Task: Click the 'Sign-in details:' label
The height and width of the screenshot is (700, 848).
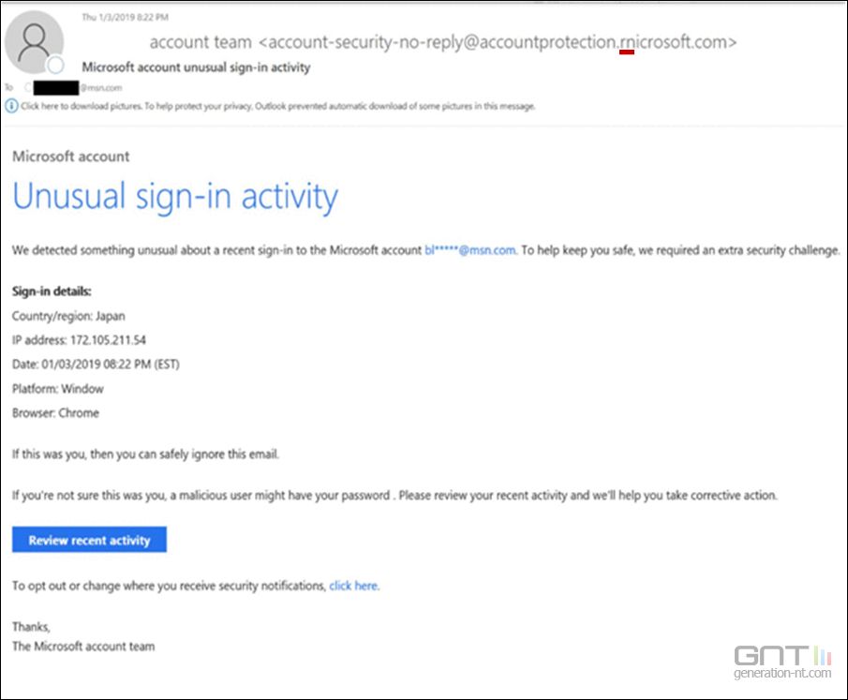Action: pos(52,291)
